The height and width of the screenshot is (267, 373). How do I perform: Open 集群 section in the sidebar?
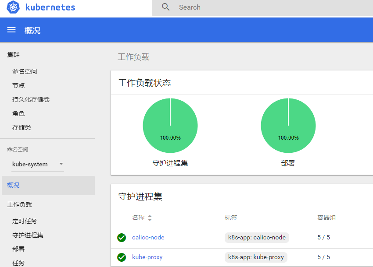(x=13, y=55)
